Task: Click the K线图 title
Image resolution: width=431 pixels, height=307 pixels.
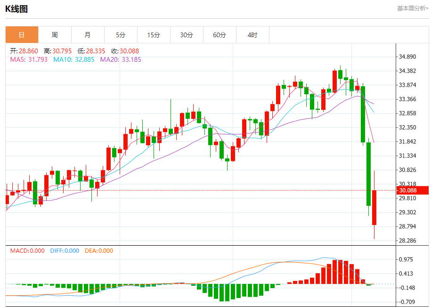Action: (x=16, y=9)
